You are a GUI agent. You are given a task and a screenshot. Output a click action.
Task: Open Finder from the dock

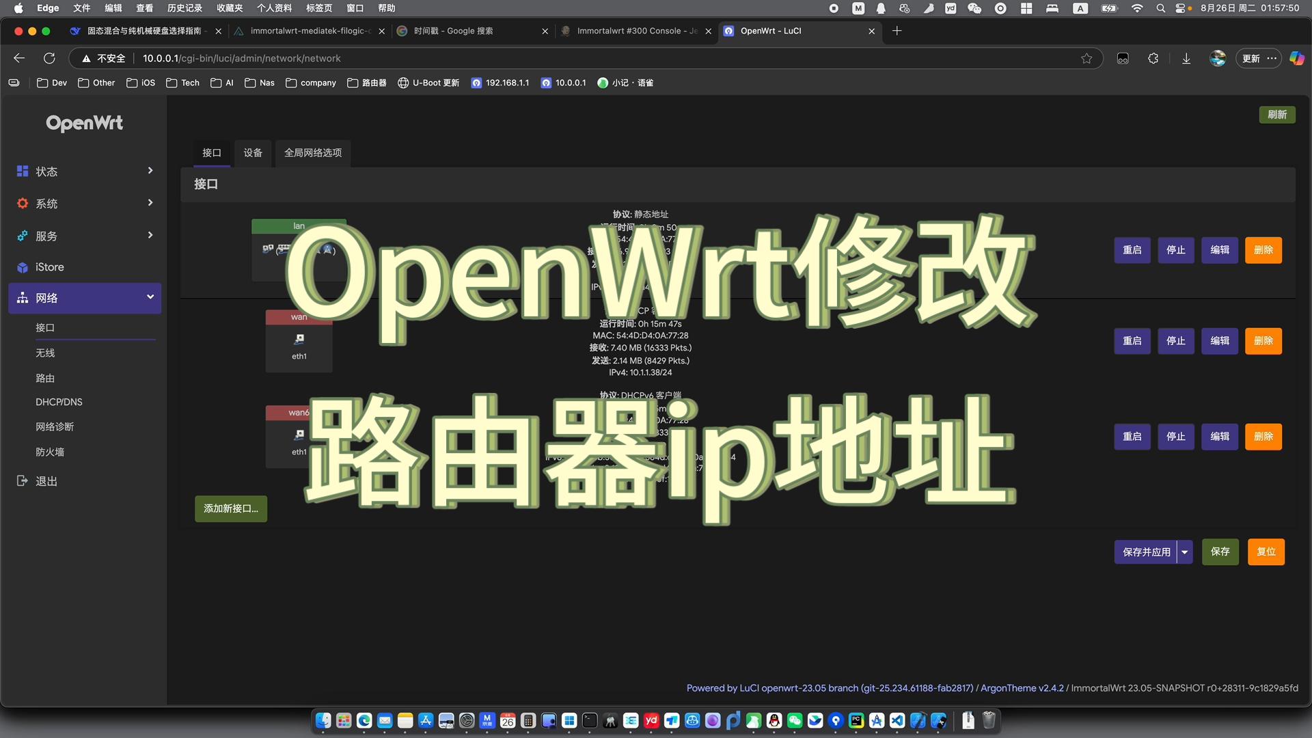click(323, 720)
